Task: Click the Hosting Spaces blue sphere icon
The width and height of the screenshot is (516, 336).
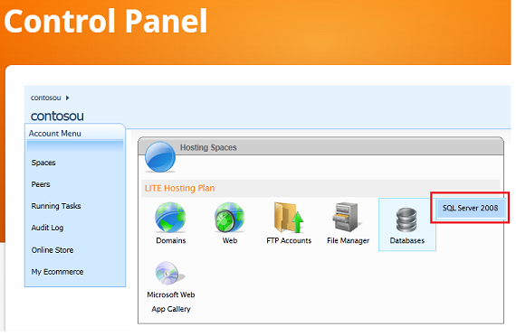Action: click(x=160, y=157)
